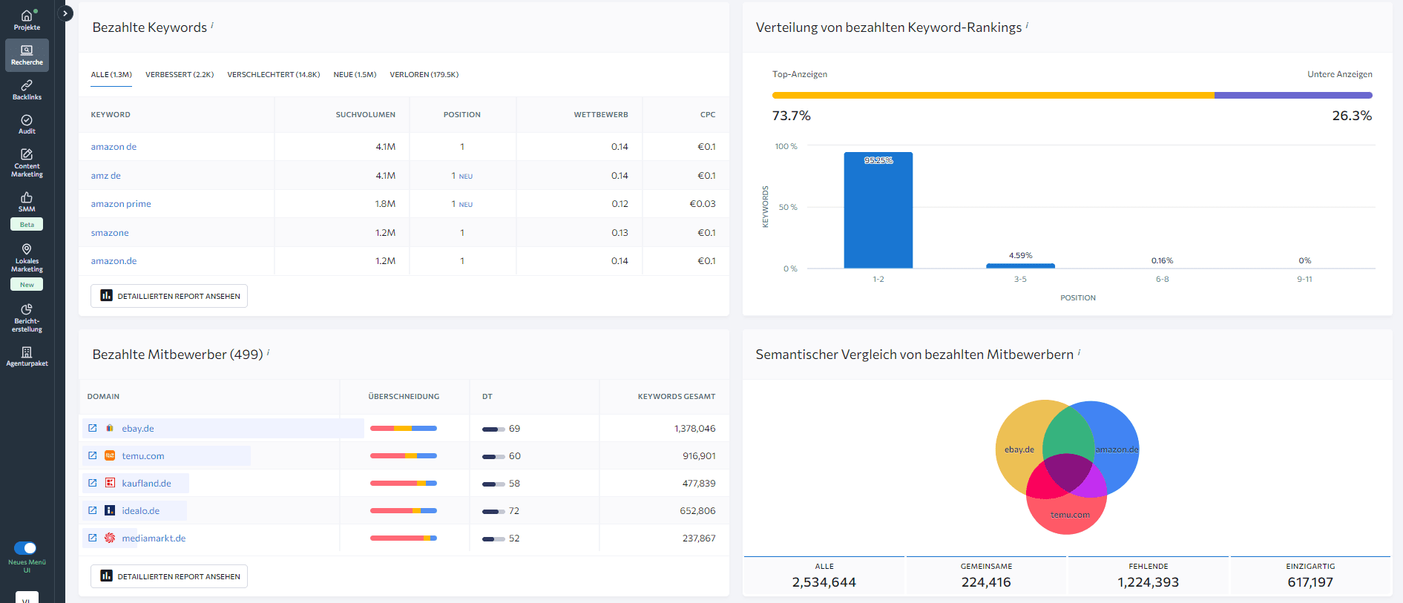Click the Top-Anzeigen yellow progress bar segment
1403x603 pixels.
click(x=993, y=95)
